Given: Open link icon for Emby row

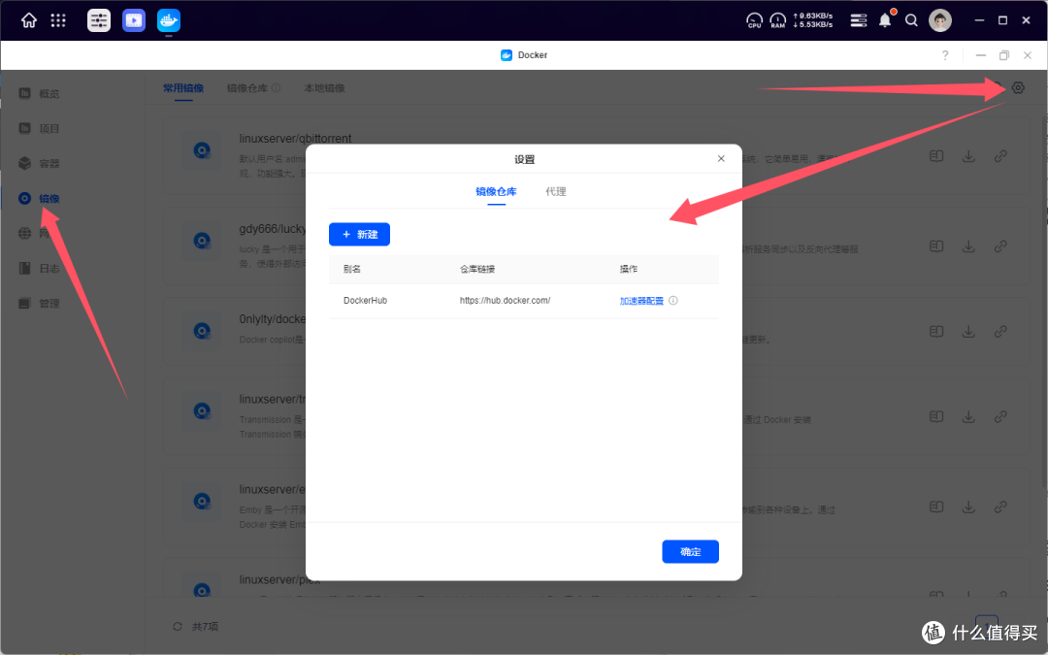Looking at the screenshot, I should [1000, 507].
